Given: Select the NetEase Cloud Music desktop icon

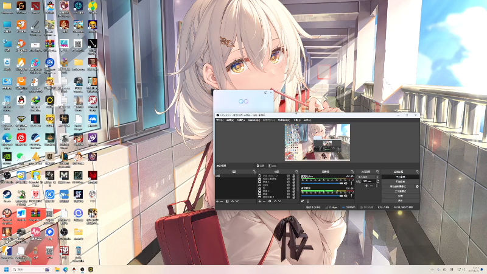Looking at the screenshot, I should [x=21, y=138].
